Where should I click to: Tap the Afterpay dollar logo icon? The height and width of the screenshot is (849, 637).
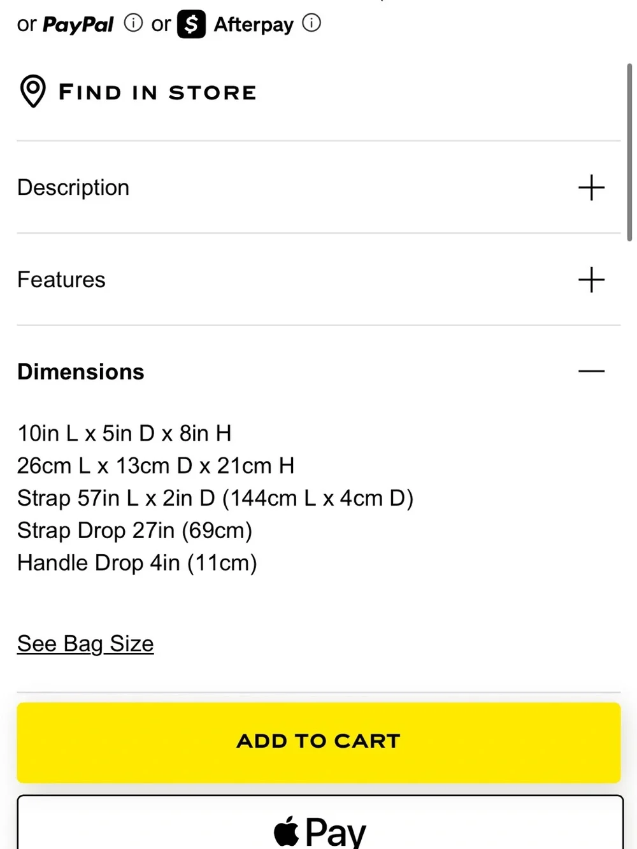click(x=191, y=24)
